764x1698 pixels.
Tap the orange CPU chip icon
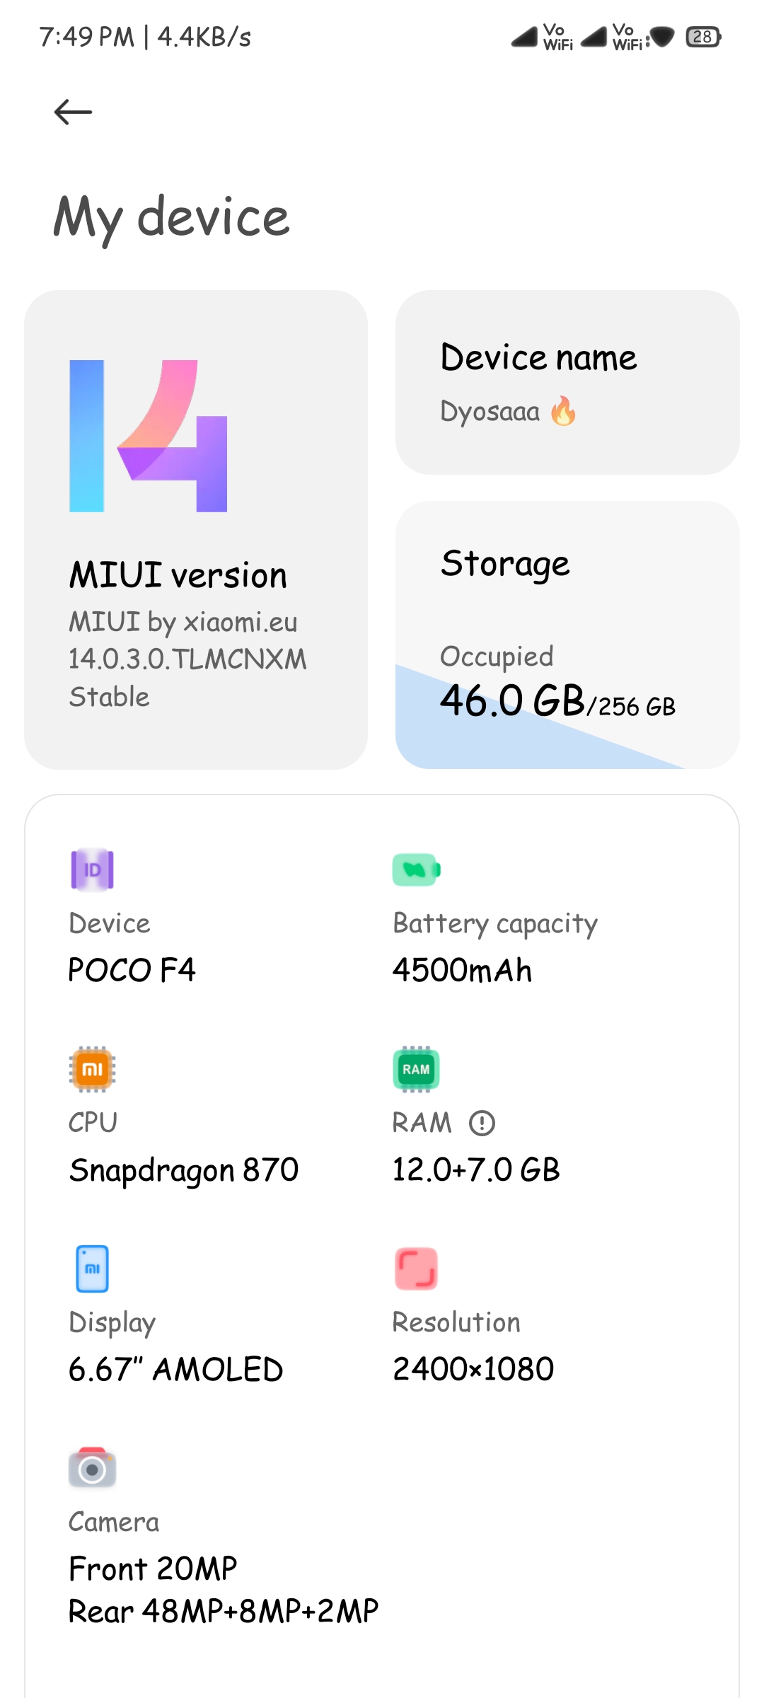pyautogui.click(x=93, y=1069)
